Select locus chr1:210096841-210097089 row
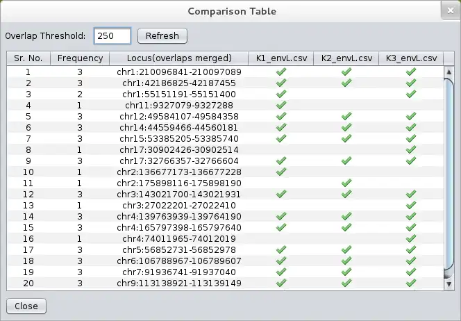The height and width of the screenshot is (321, 461). [x=180, y=72]
